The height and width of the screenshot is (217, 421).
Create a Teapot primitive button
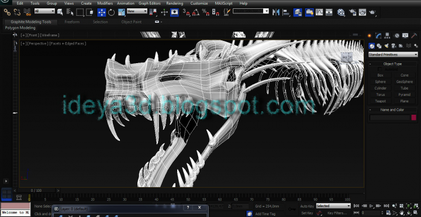[x=380, y=101]
